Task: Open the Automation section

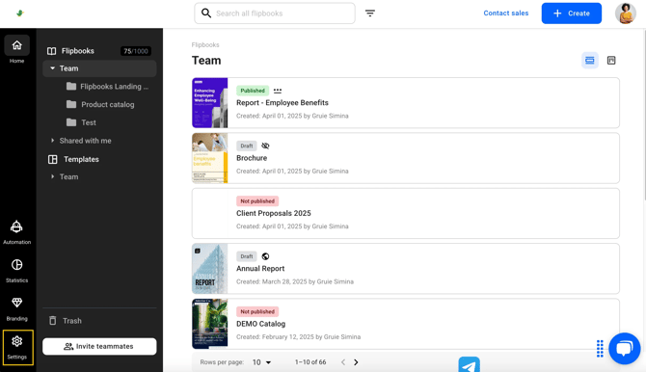Action: [x=17, y=232]
